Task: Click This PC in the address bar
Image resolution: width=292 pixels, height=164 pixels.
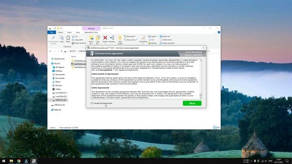Action: (73, 51)
